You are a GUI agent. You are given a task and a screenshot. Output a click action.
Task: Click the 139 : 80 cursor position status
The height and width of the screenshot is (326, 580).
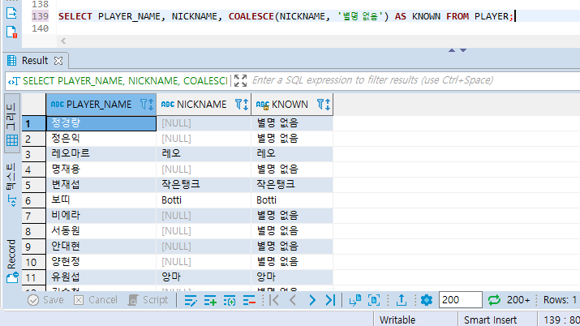(561, 320)
